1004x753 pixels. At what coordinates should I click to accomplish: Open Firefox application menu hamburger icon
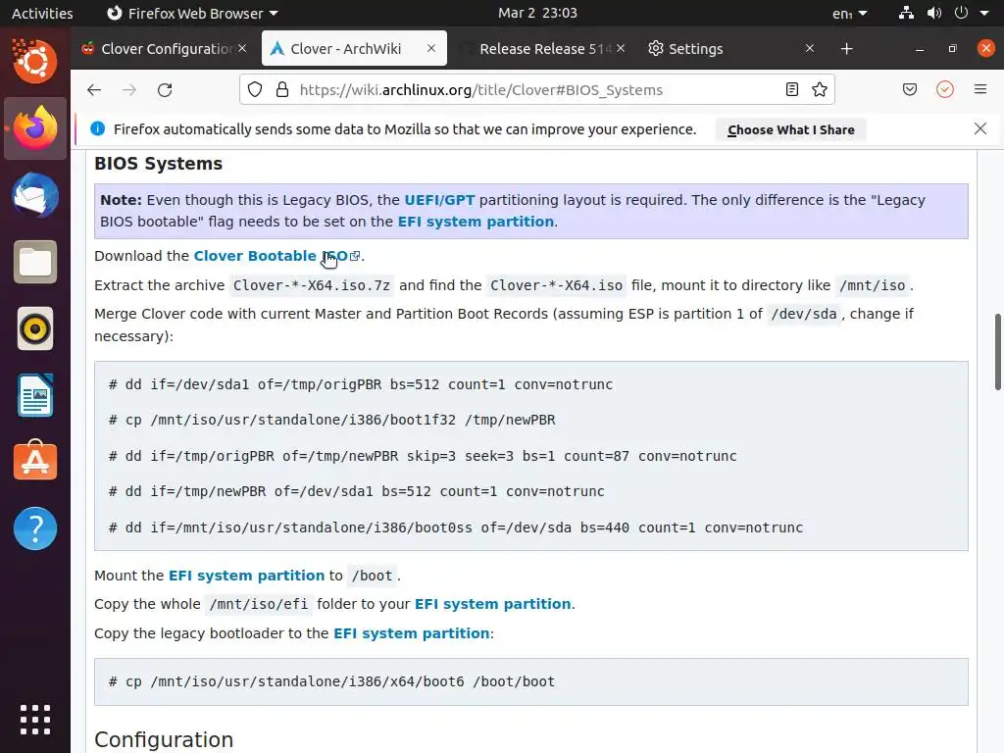coord(979,89)
